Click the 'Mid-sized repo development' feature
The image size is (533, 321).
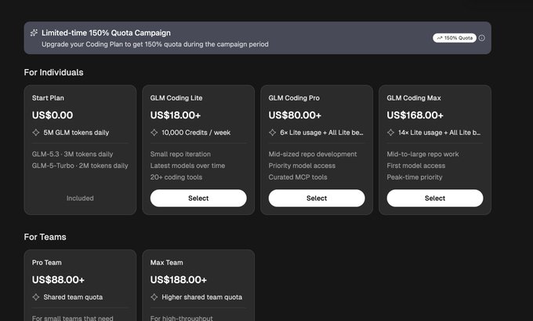click(x=313, y=154)
